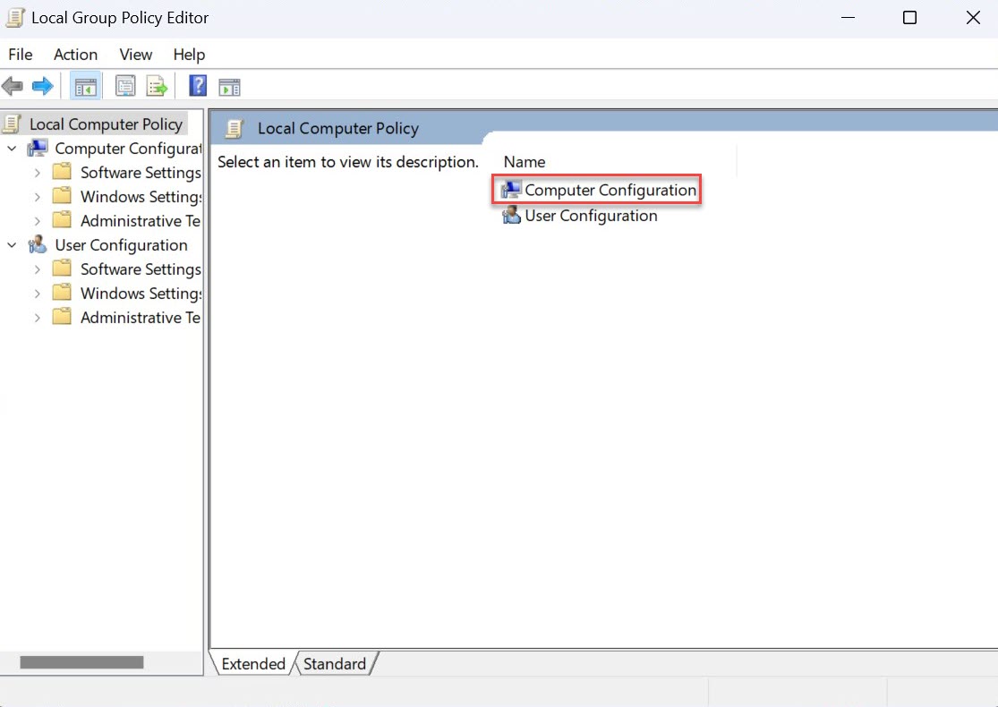
Task: Switch to the Extended tab
Action: pos(252,664)
